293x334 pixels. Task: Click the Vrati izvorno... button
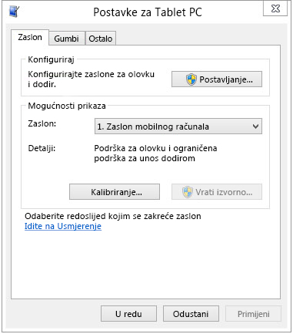click(217, 192)
